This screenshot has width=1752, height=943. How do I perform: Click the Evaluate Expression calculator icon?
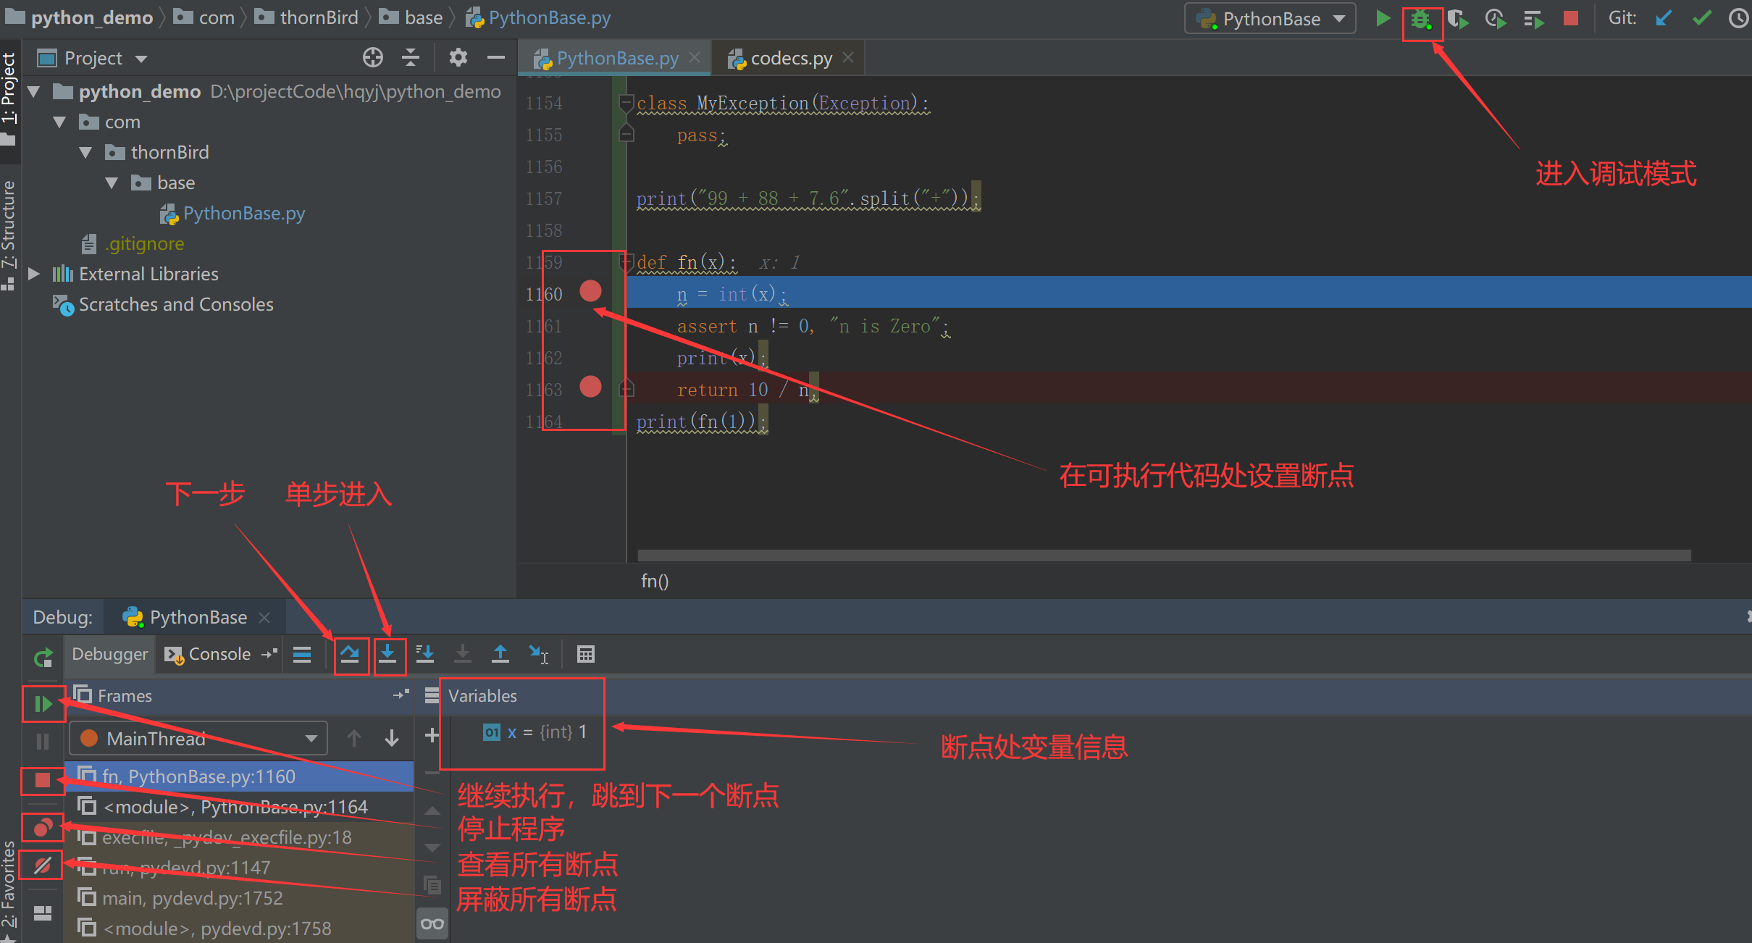[x=585, y=655]
